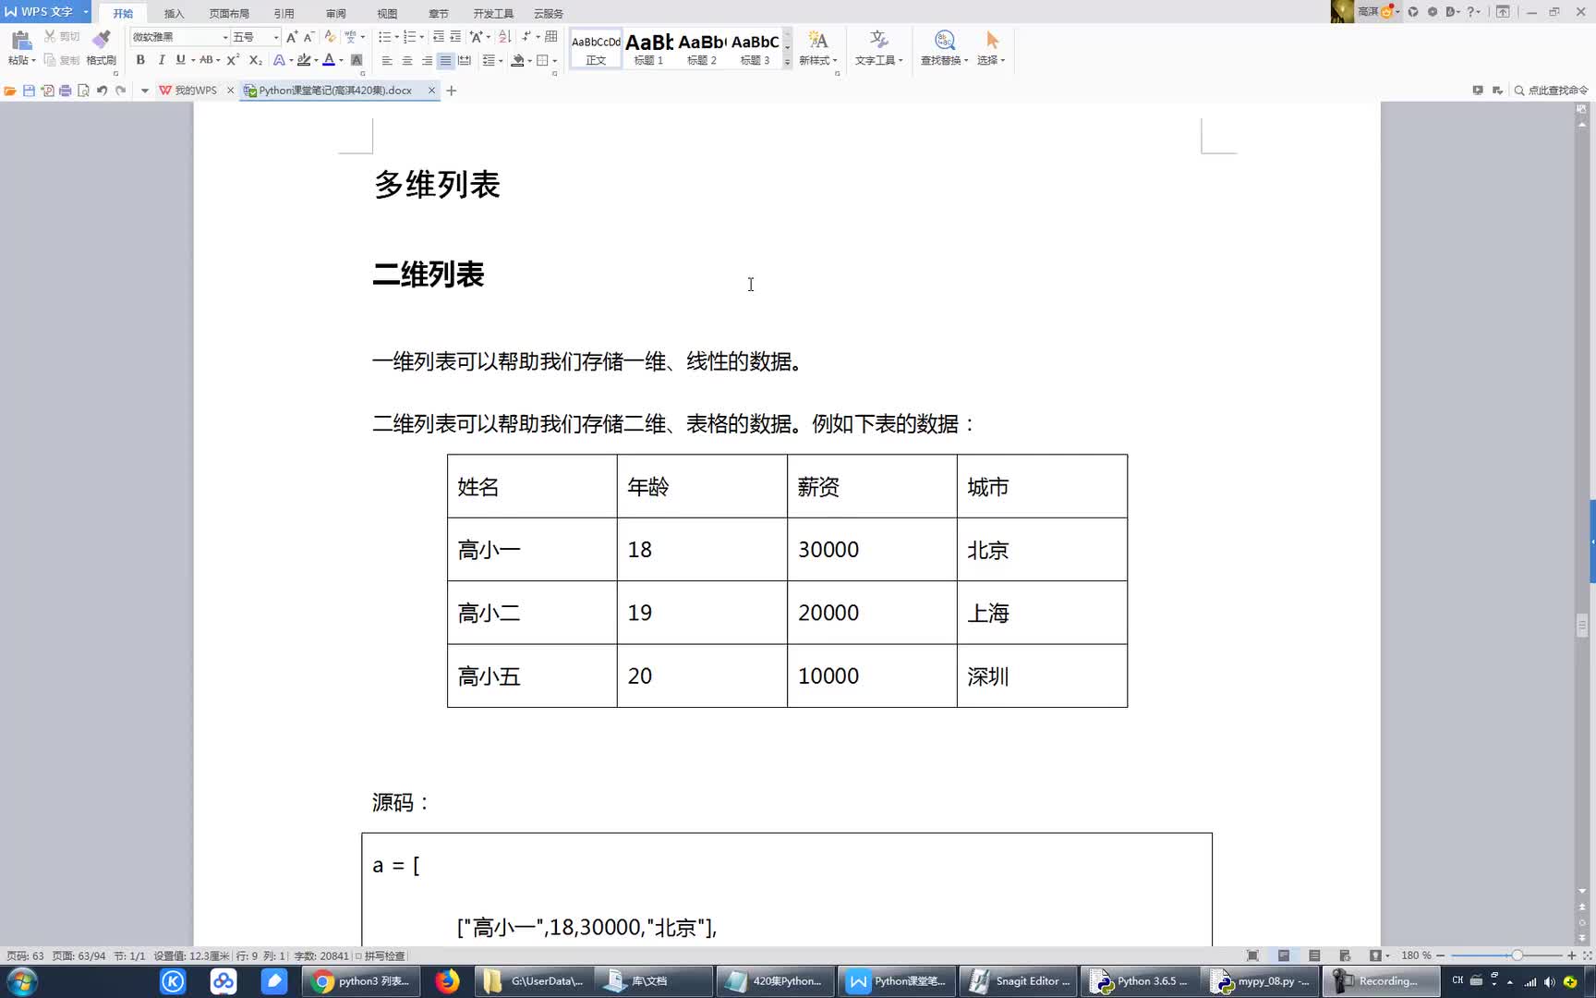Viewport: 1596px width, 998px height.
Task: Click the text highlight color pen
Action: click(304, 60)
